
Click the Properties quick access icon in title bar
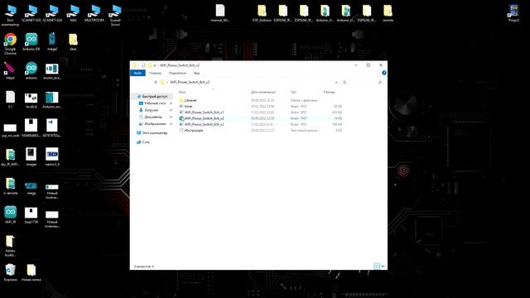(x=143, y=65)
